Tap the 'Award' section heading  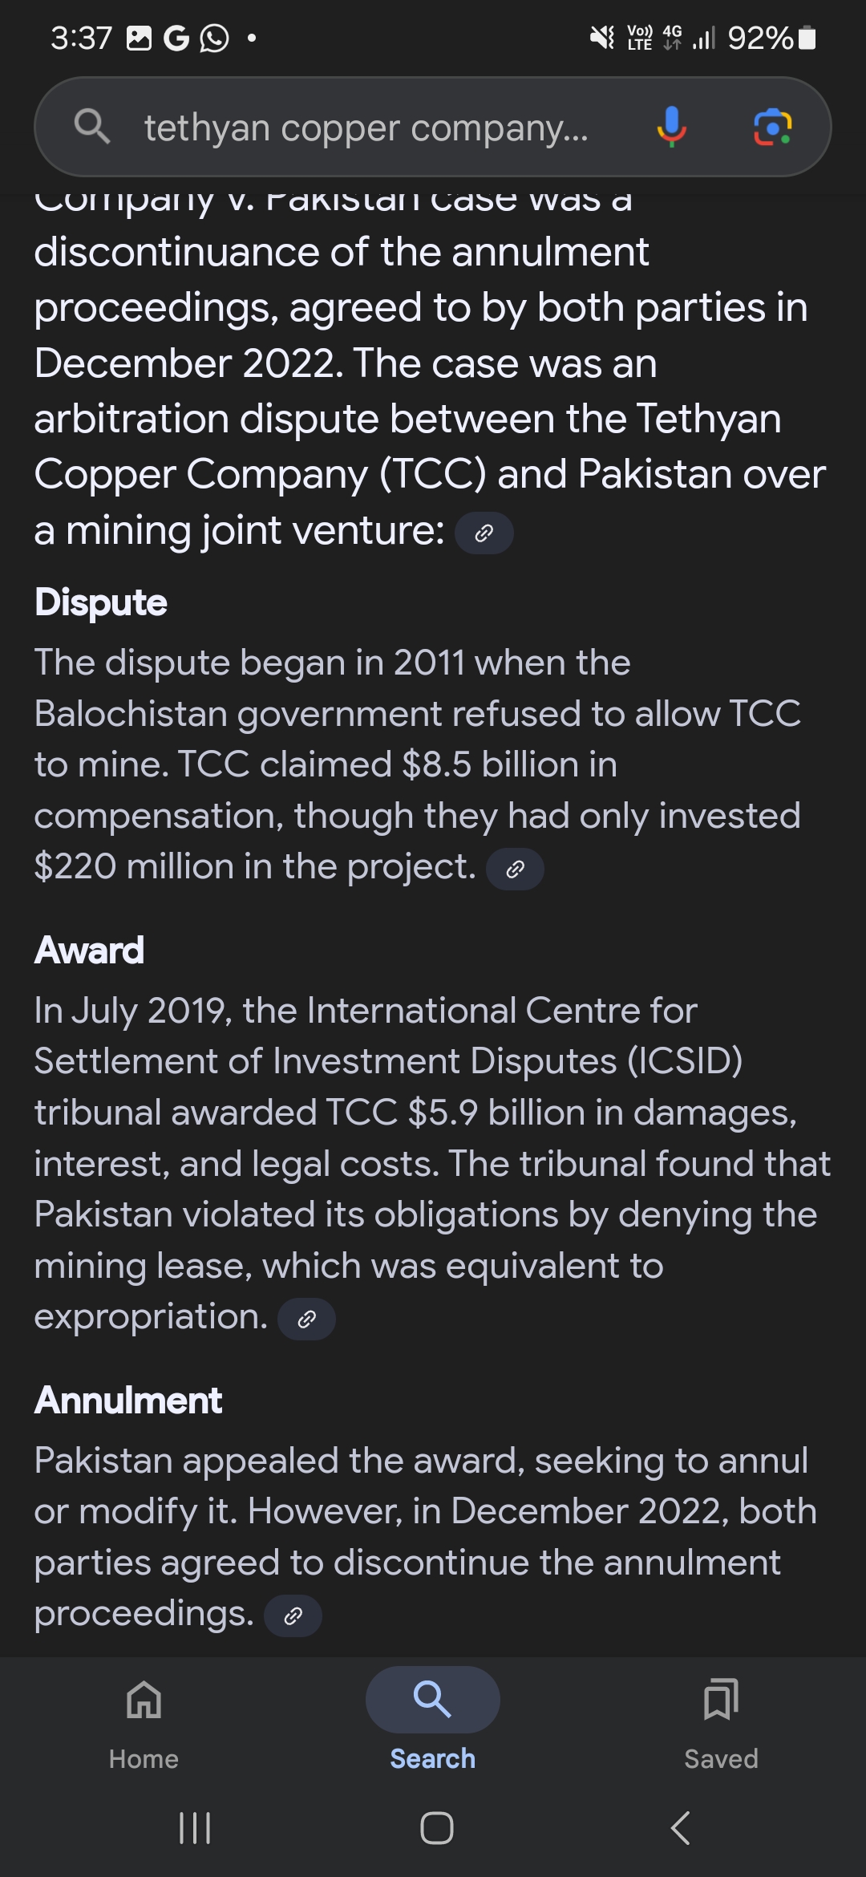click(89, 951)
